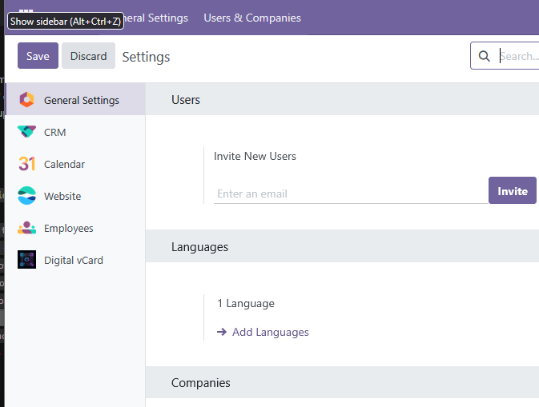Select General Settings in the sidebar
This screenshot has width=539, height=407.
(75, 99)
